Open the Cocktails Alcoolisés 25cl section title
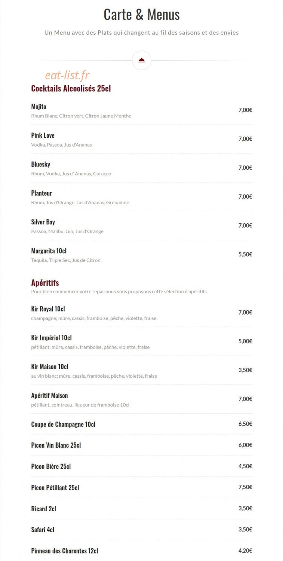Screen dimensions: 283x561 (71, 89)
